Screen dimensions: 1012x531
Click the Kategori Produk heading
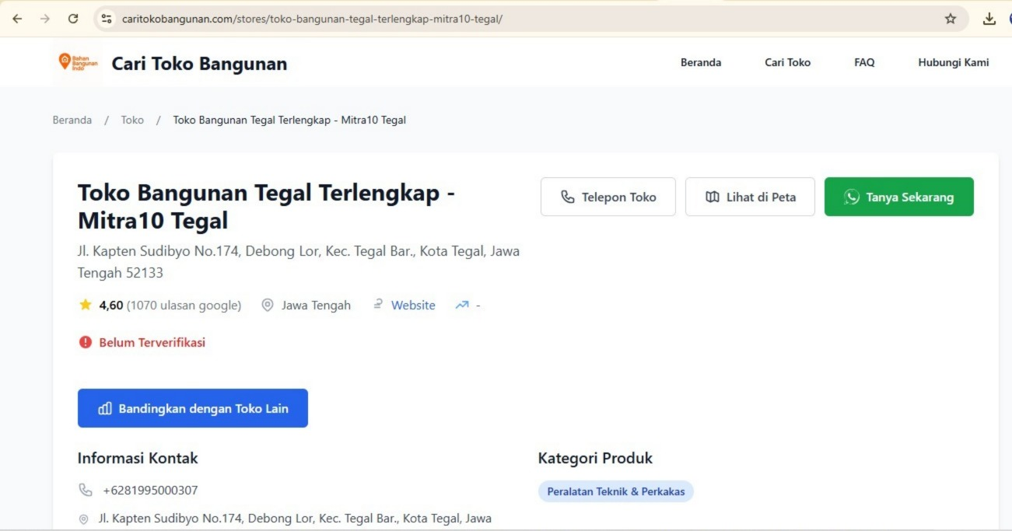click(595, 458)
